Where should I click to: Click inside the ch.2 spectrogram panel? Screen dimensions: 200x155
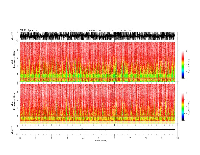point(97,104)
